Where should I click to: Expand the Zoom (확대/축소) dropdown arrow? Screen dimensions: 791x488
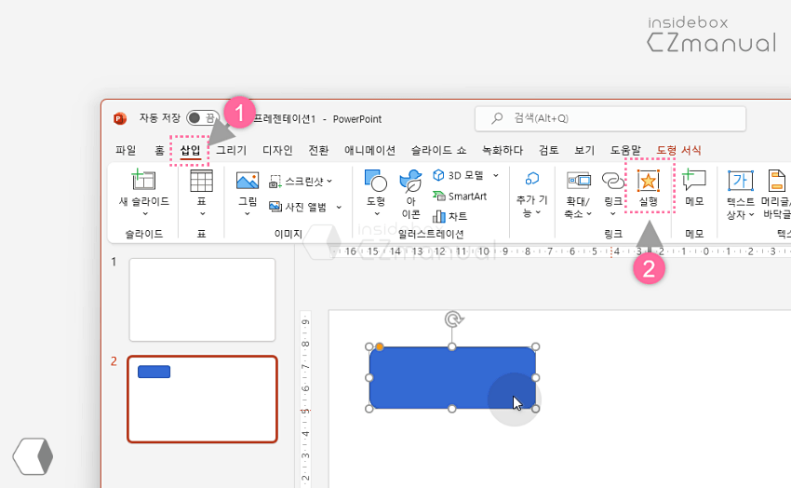589,214
